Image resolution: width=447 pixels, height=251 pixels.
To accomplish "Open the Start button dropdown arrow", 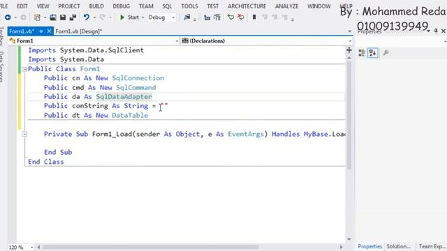I will pos(142,17).
